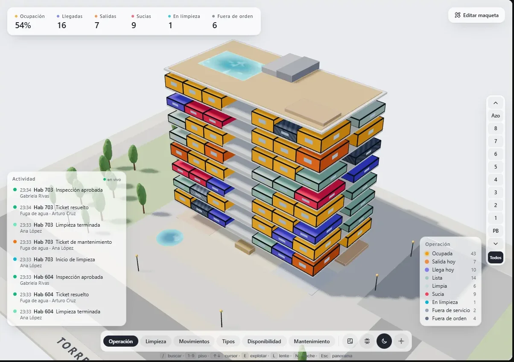Select floor 7 in the floor picker
This screenshot has width=514, height=362.
pos(496,141)
